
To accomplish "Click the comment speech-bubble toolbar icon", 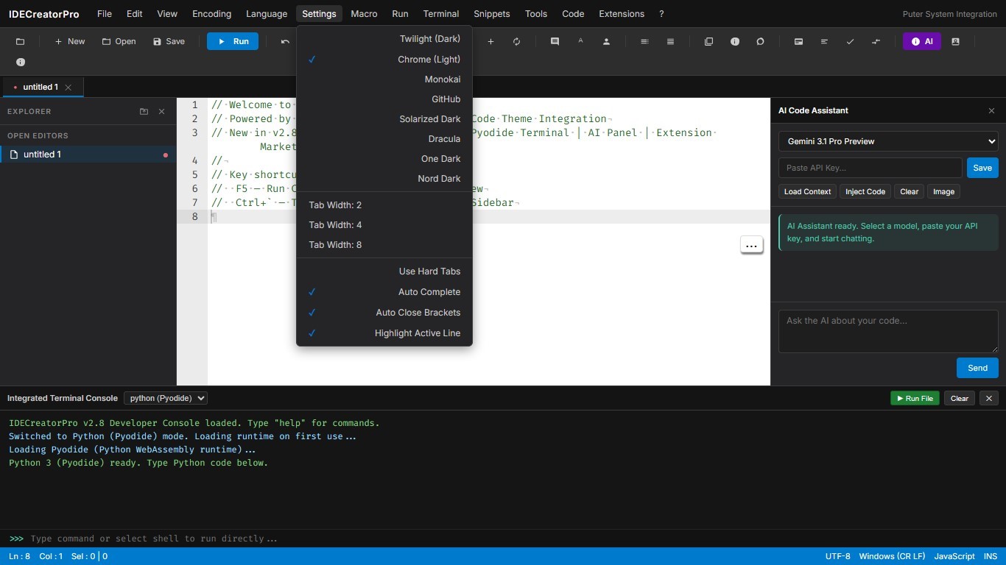I will (555, 42).
